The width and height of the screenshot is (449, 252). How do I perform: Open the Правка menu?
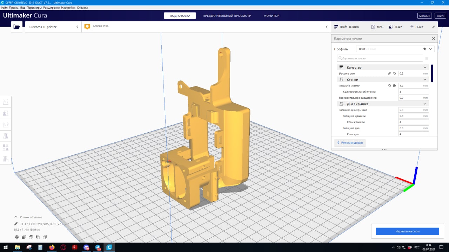[x=14, y=7]
